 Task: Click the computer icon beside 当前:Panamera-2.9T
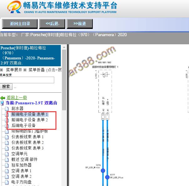[x=2, y=103]
